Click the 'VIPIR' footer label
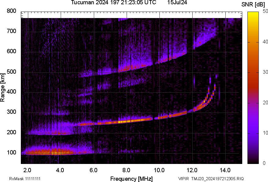The width and height of the screenshot is (268, 182). pos(184,179)
